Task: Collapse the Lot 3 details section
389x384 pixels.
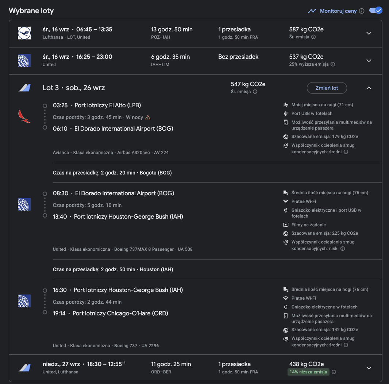Action: tap(369, 88)
